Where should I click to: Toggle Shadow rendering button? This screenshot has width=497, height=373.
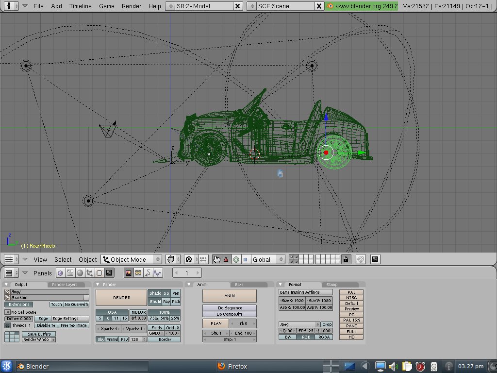pos(155,293)
